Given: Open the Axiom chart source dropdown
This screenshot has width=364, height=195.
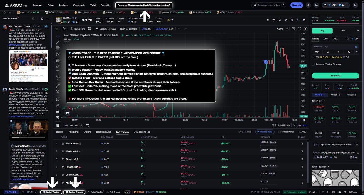Looking at the screenshot, I should [x=281, y=29].
